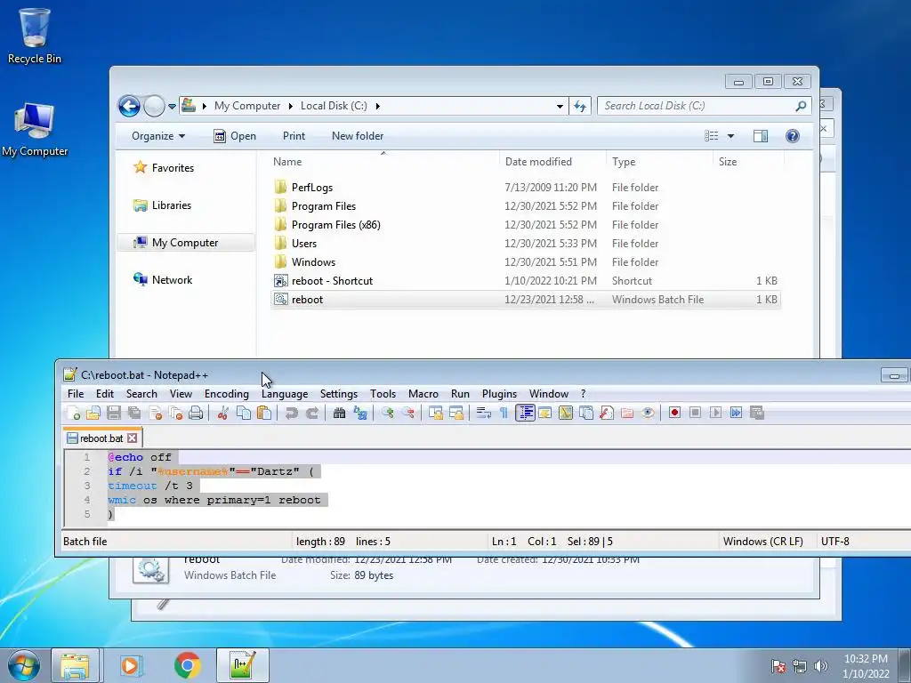
Task: Toggle the indent guide toolbar button
Action: pyautogui.click(x=525, y=413)
